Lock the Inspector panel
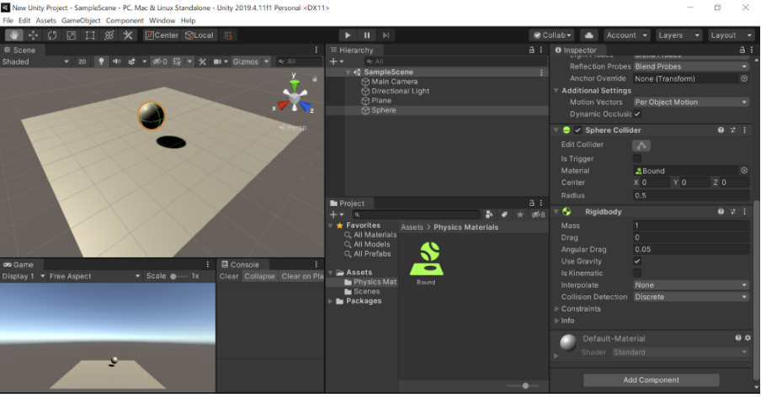This screenshot has width=761, height=398. click(x=742, y=50)
